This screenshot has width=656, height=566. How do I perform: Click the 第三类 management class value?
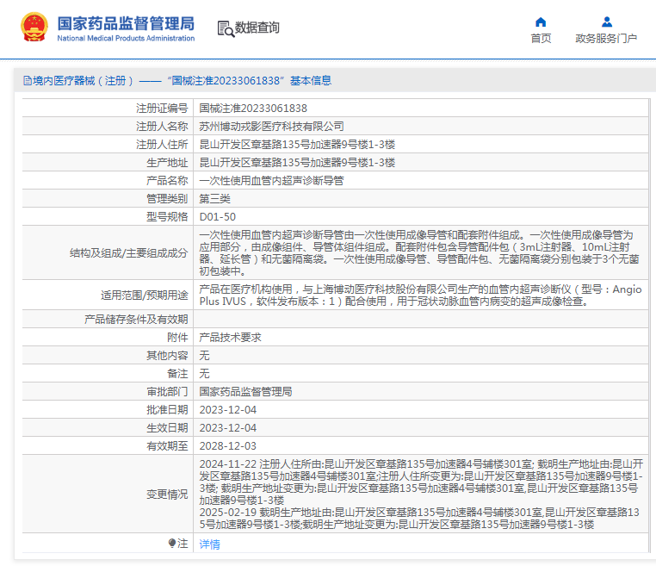pos(214,199)
